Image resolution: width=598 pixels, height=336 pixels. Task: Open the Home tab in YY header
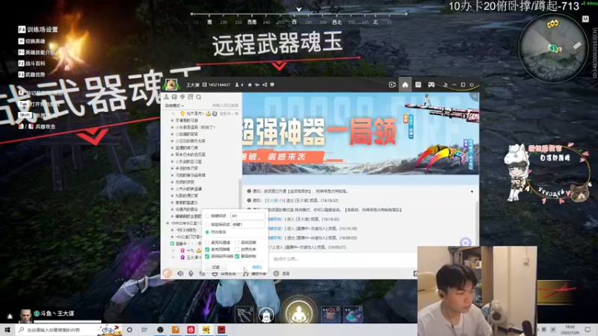(405, 84)
